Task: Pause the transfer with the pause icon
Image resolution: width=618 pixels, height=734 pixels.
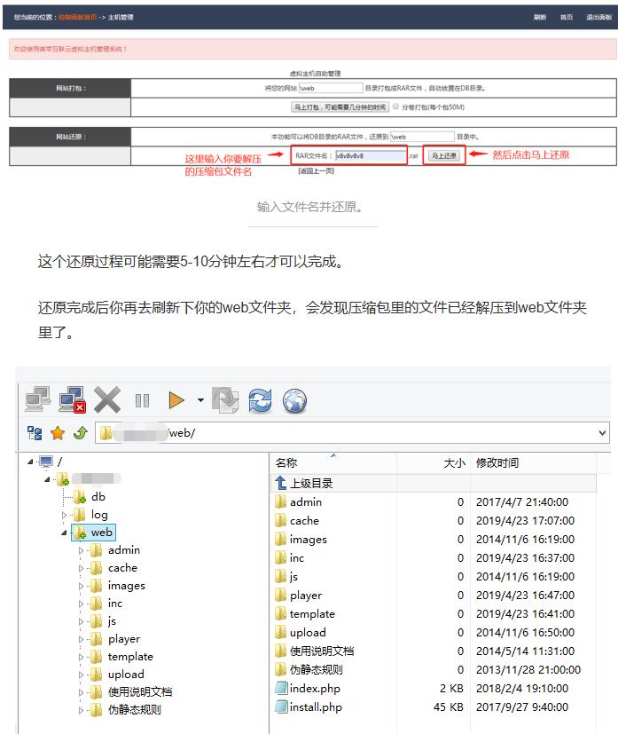Action: (142, 400)
